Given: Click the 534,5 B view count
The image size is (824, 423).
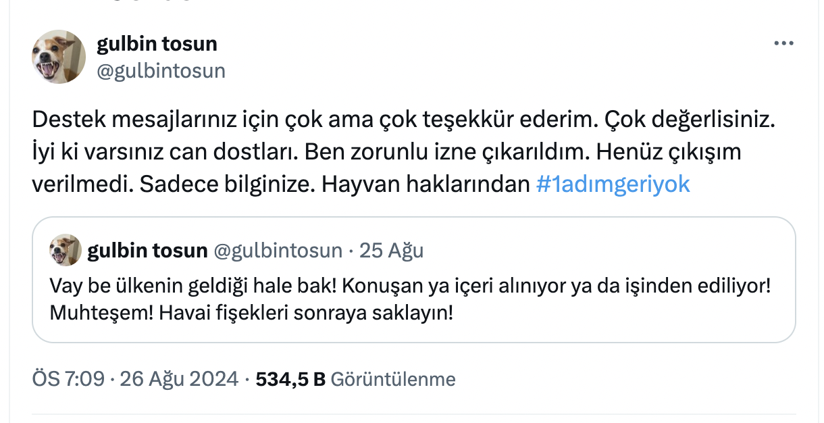Looking at the screenshot, I should pyautogui.click(x=290, y=379).
